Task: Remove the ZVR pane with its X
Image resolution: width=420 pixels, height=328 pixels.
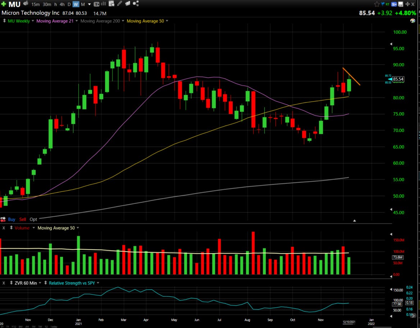Action: pos(4,283)
